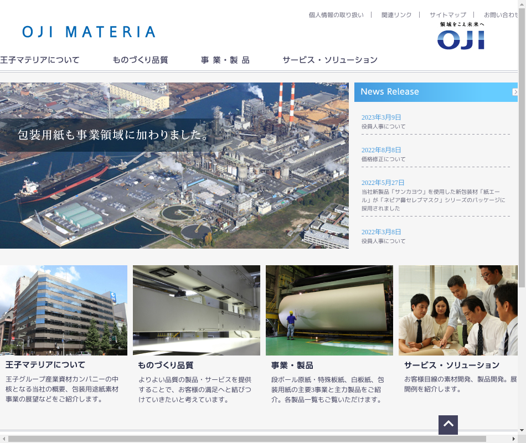Click サンカヨウ new product news text
Screen dimensions: 526x443
433,200
